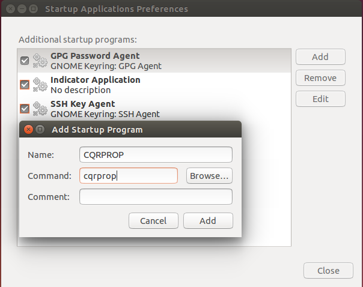Confirm with Add button in the dialog
363x287 pixels.
point(208,220)
